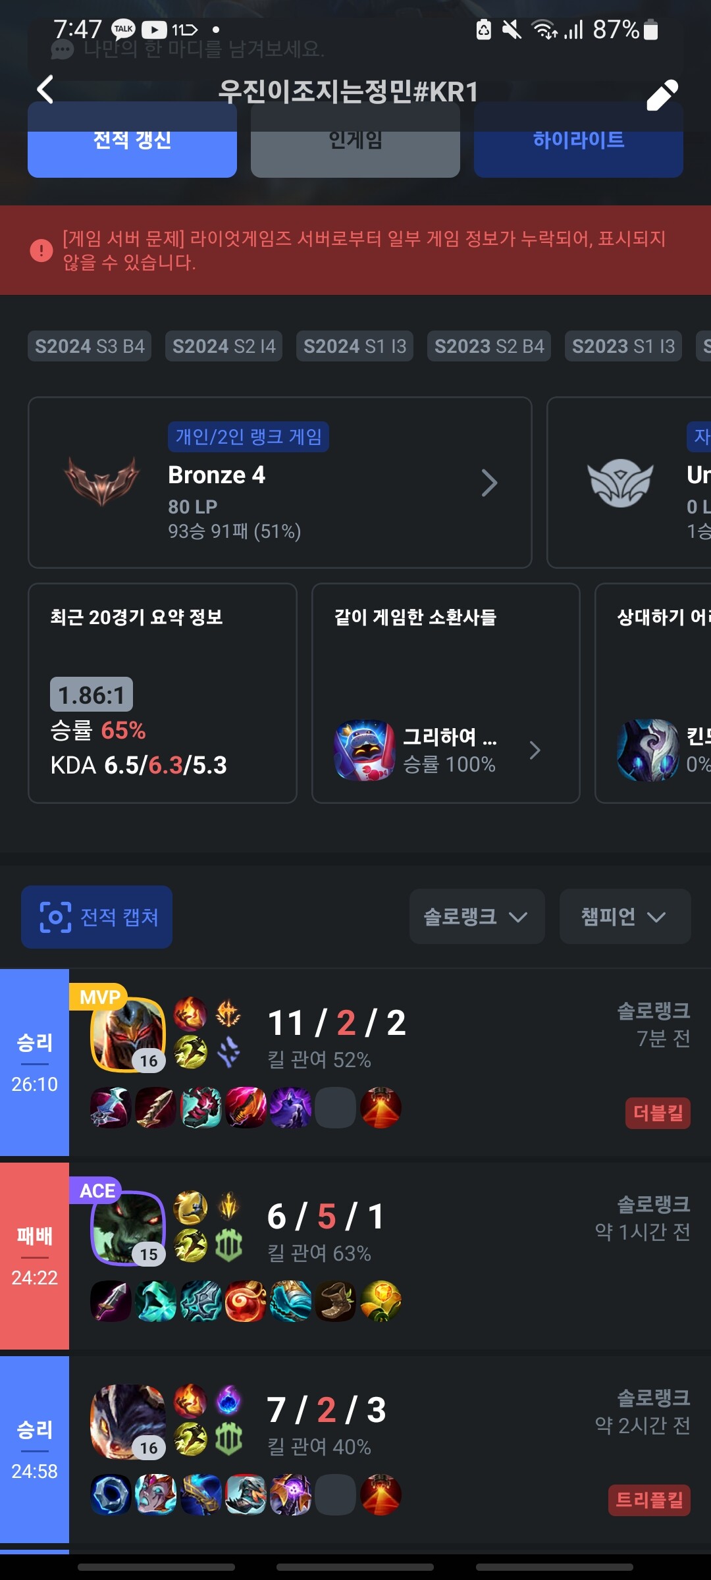
Task: Open the 솔로랭크 queue dropdown
Action: click(x=477, y=916)
